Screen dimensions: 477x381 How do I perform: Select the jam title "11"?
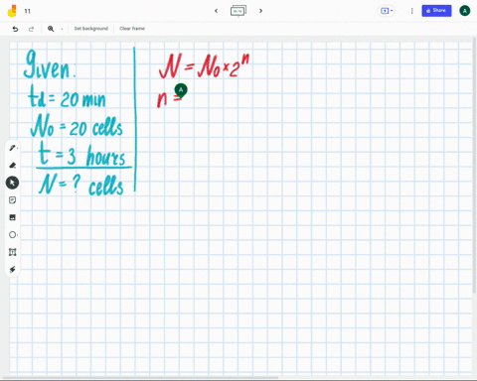28,11
